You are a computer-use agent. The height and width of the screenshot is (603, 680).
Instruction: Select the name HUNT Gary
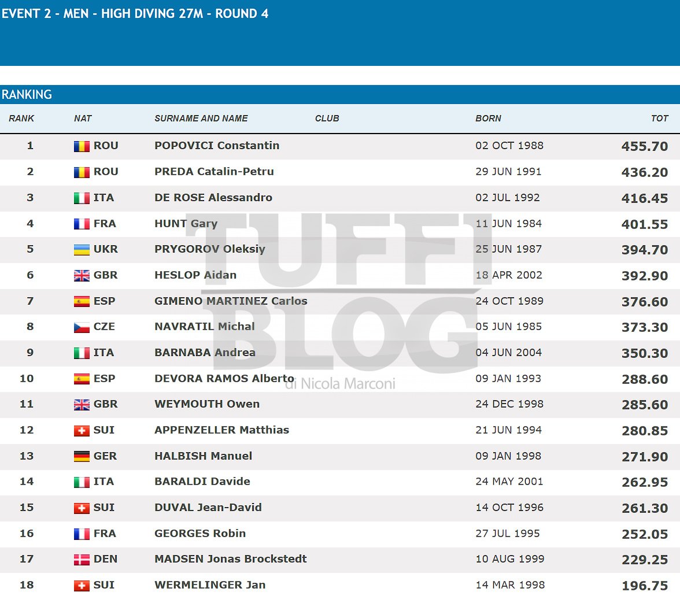[x=186, y=224]
